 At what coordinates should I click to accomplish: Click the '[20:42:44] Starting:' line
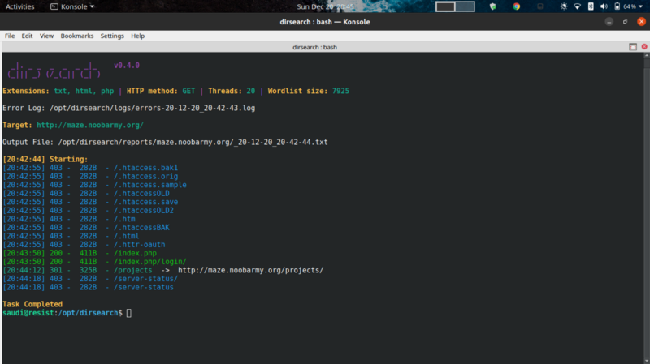pyautogui.click(x=45, y=159)
